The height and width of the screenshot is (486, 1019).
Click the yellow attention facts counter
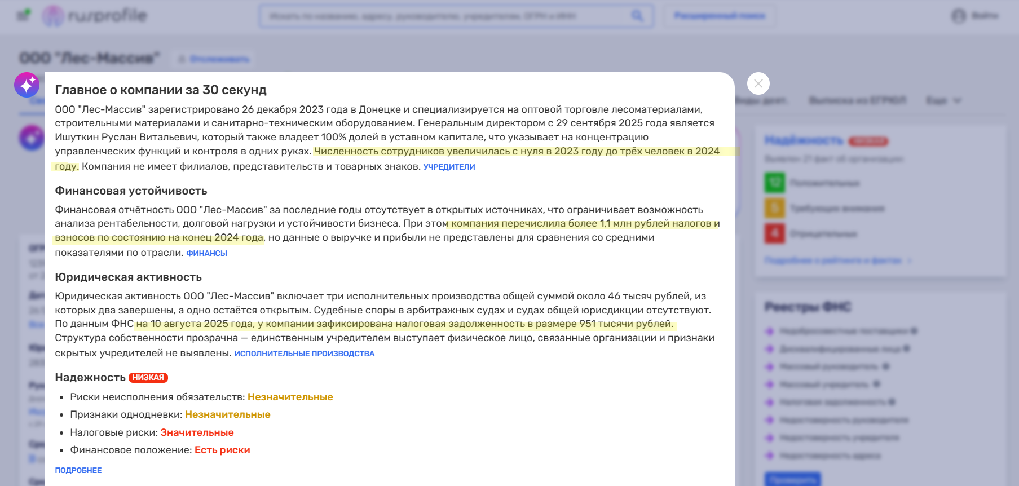(x=774, y=208)
